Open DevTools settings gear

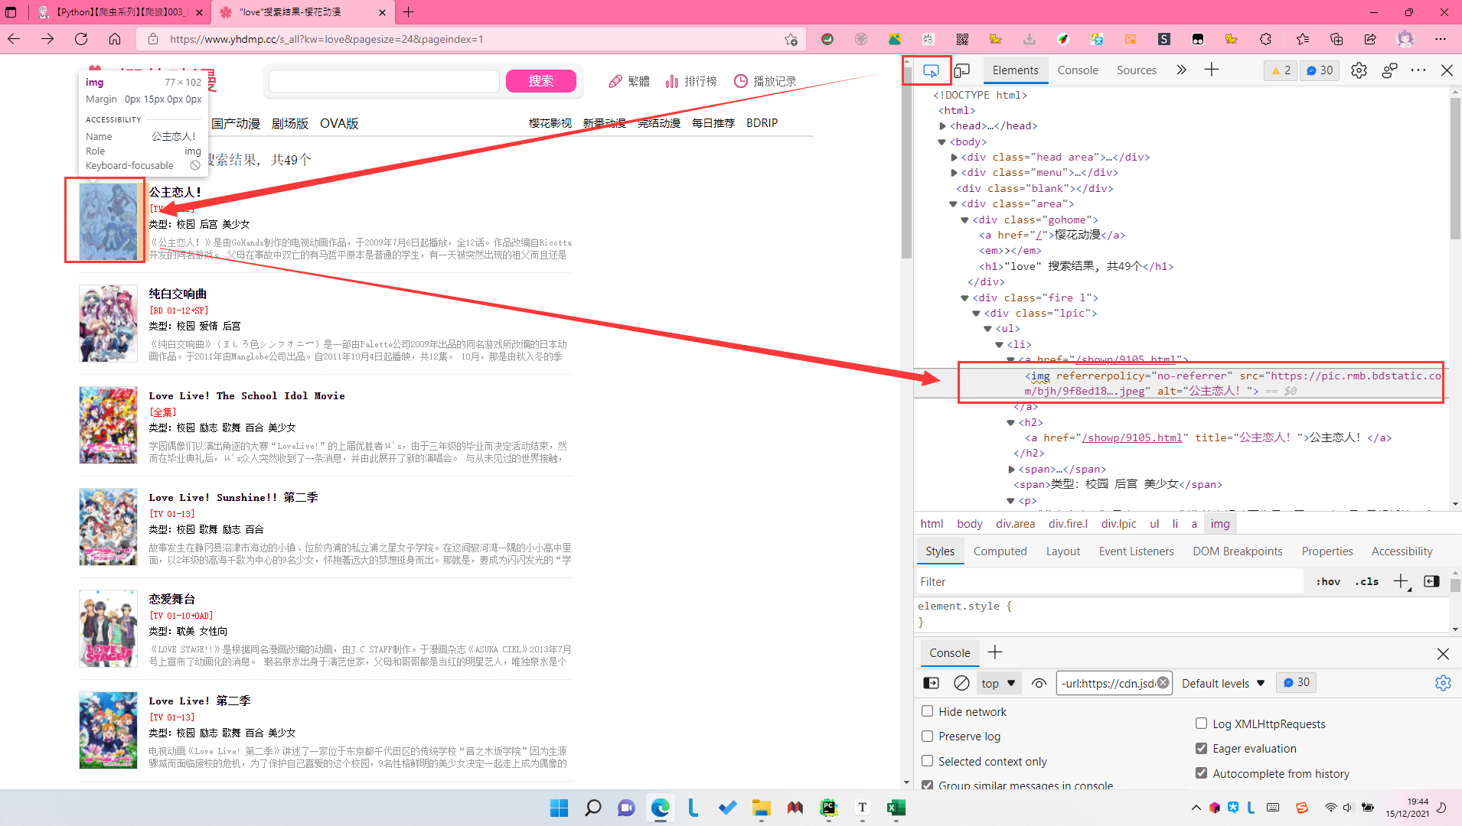(1359, 70)
